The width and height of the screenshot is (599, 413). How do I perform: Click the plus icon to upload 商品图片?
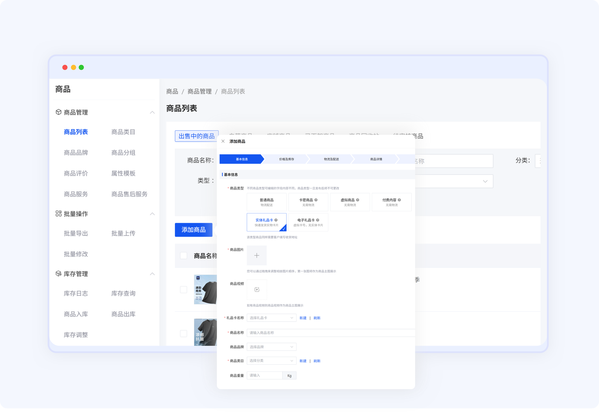coord(256,255)
